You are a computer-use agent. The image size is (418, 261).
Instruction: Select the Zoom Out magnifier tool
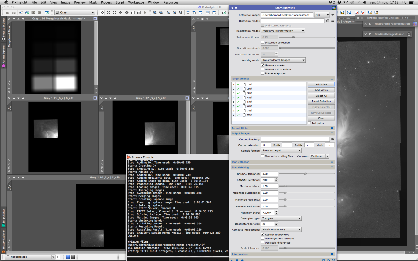(161, 13)
